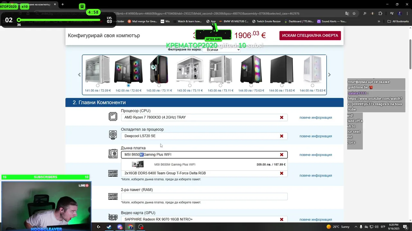
Task: Open the Процесор (CPU) selection field
Action: tap(204, 117)
